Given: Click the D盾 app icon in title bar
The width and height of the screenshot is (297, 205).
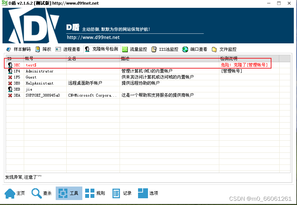Looking at the screenshot, I should (x=4, y=3).
